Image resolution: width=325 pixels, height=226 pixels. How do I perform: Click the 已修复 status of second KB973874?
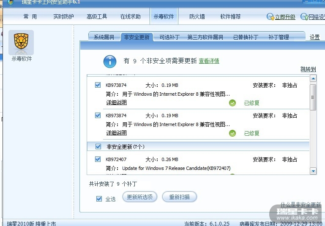pyautogui.click(x=251, y=133)
